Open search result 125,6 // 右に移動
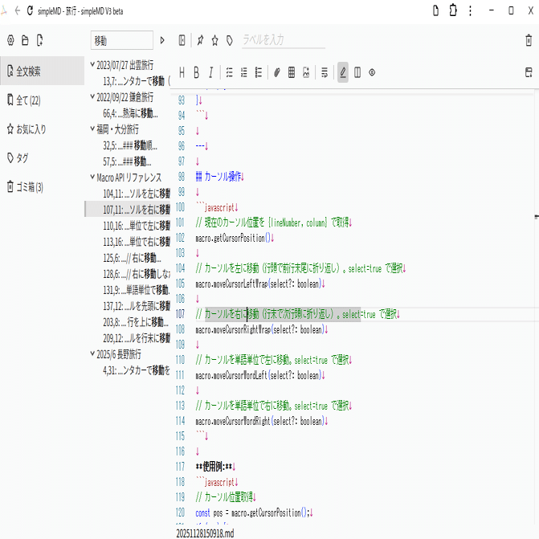This screenshot has height=539, width=539. [128, 258]
